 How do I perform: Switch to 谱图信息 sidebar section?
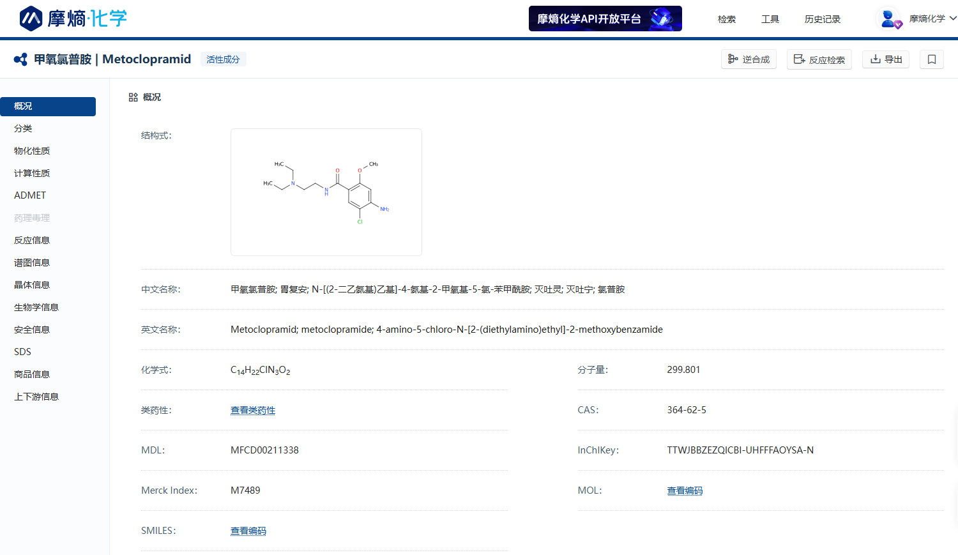32,262
